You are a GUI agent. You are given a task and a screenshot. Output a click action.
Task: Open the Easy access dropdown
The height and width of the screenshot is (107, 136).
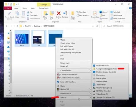(83, 15)
